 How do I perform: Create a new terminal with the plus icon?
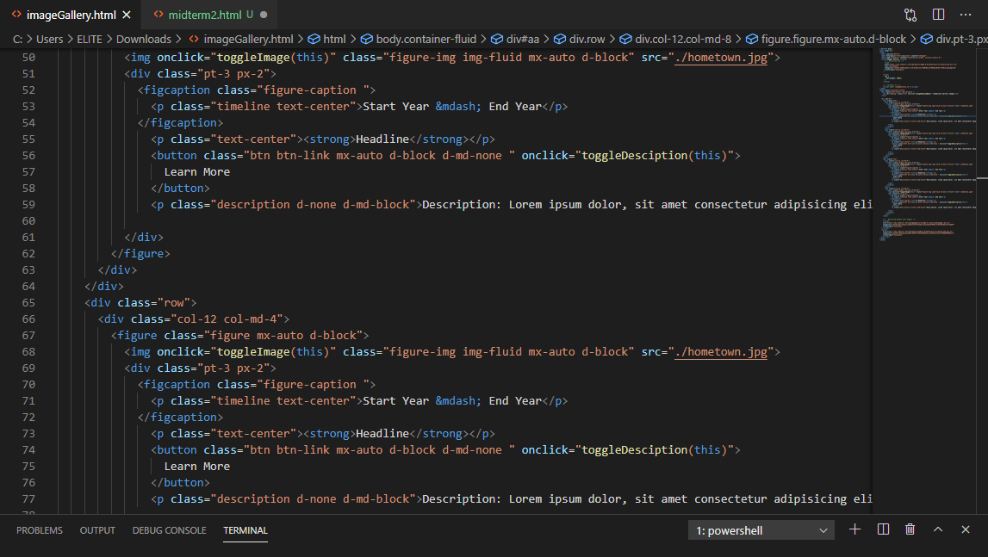pos(855,529)
